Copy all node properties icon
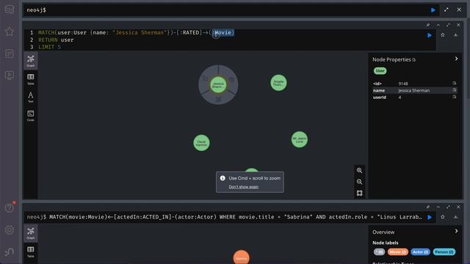 (414, 60)
